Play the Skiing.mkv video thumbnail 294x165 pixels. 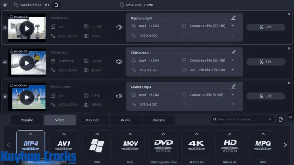(x=27, y=62)
